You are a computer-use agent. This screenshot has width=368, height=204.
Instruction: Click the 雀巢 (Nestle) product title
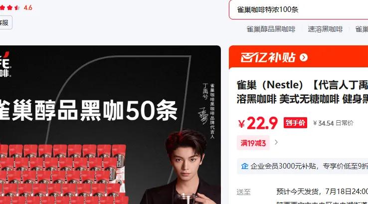click(x=302, y=92)
